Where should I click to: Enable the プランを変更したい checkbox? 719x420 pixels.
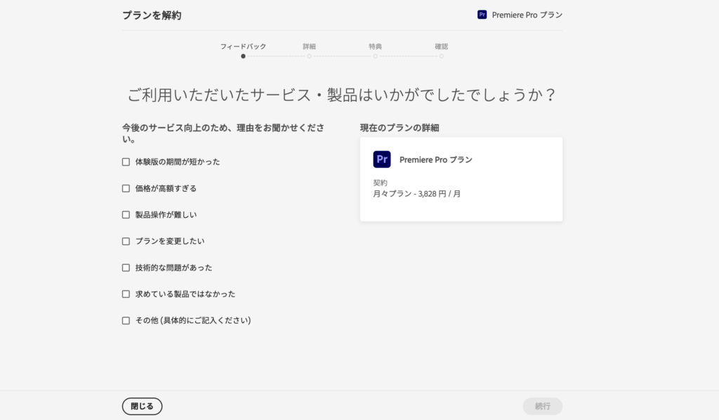tap(126, 241)
